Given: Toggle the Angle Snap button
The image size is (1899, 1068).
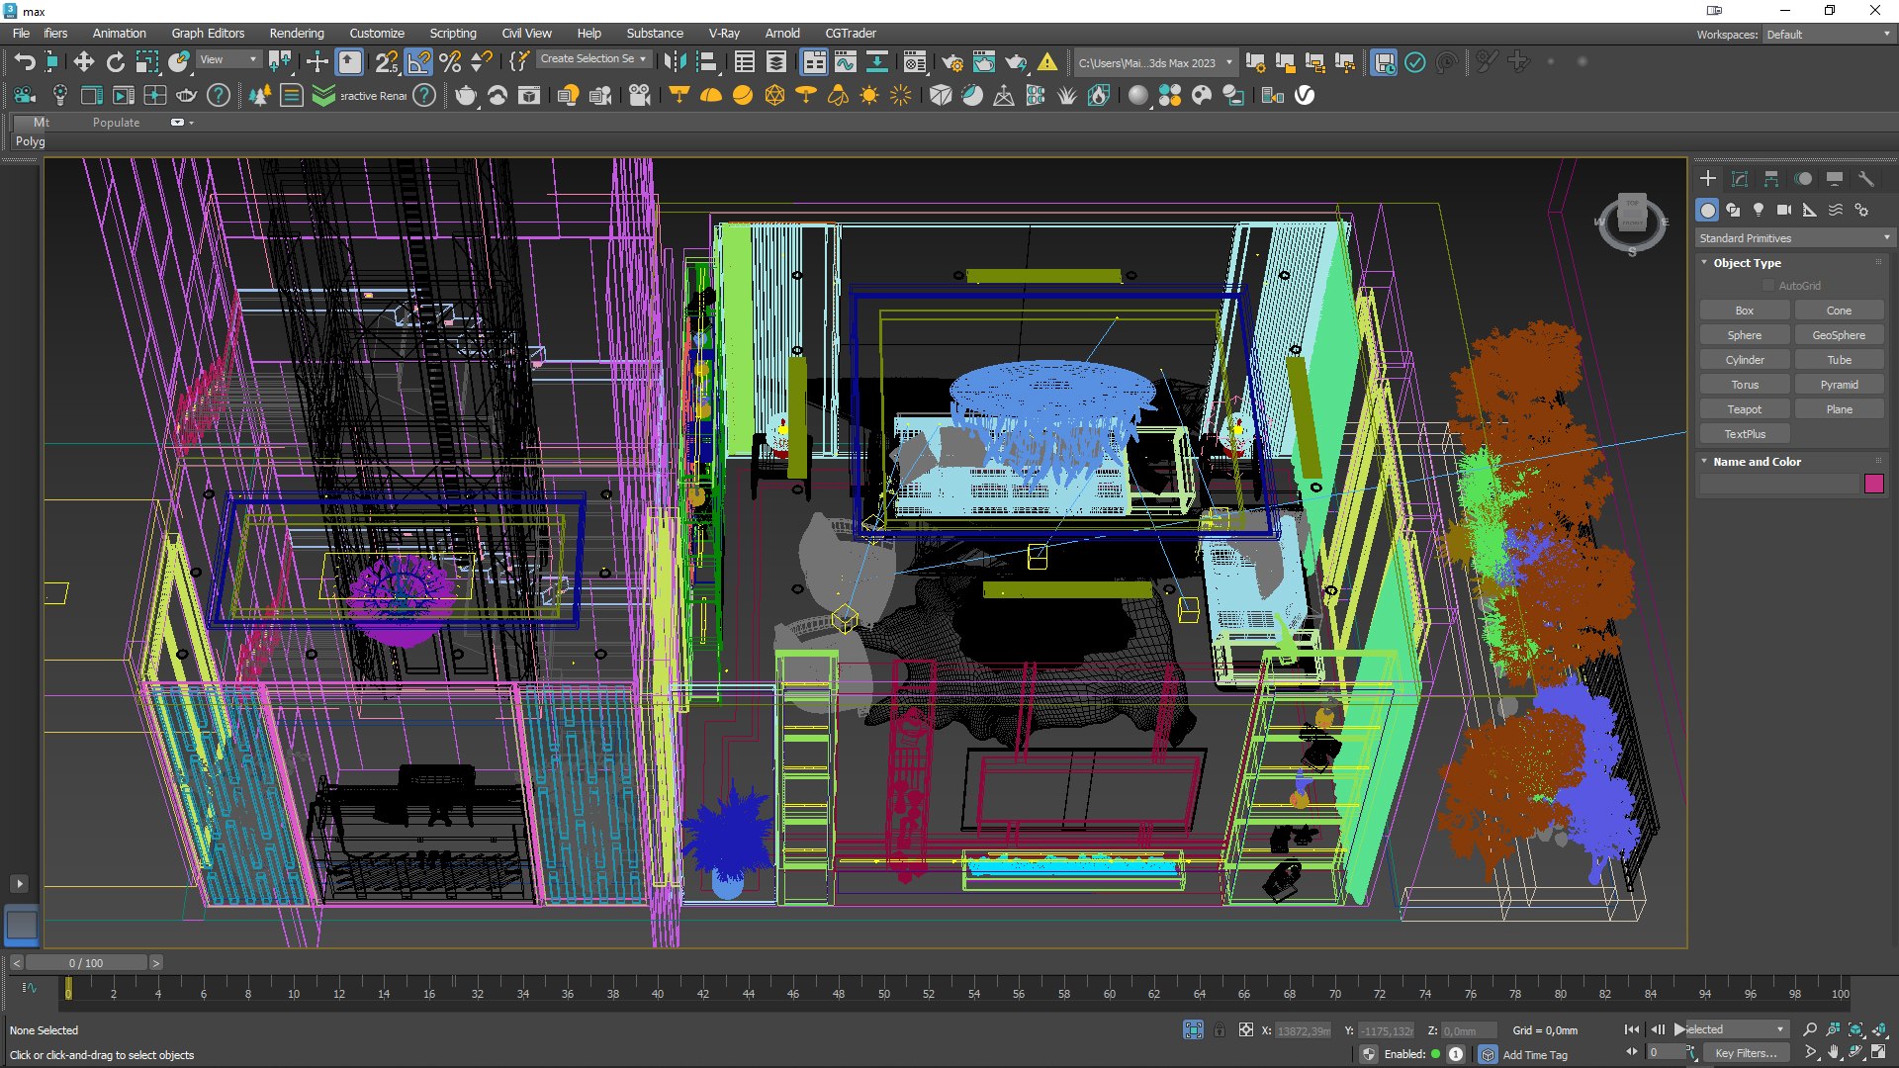Looking at the screenshot, I should click(x=418, y=62).
